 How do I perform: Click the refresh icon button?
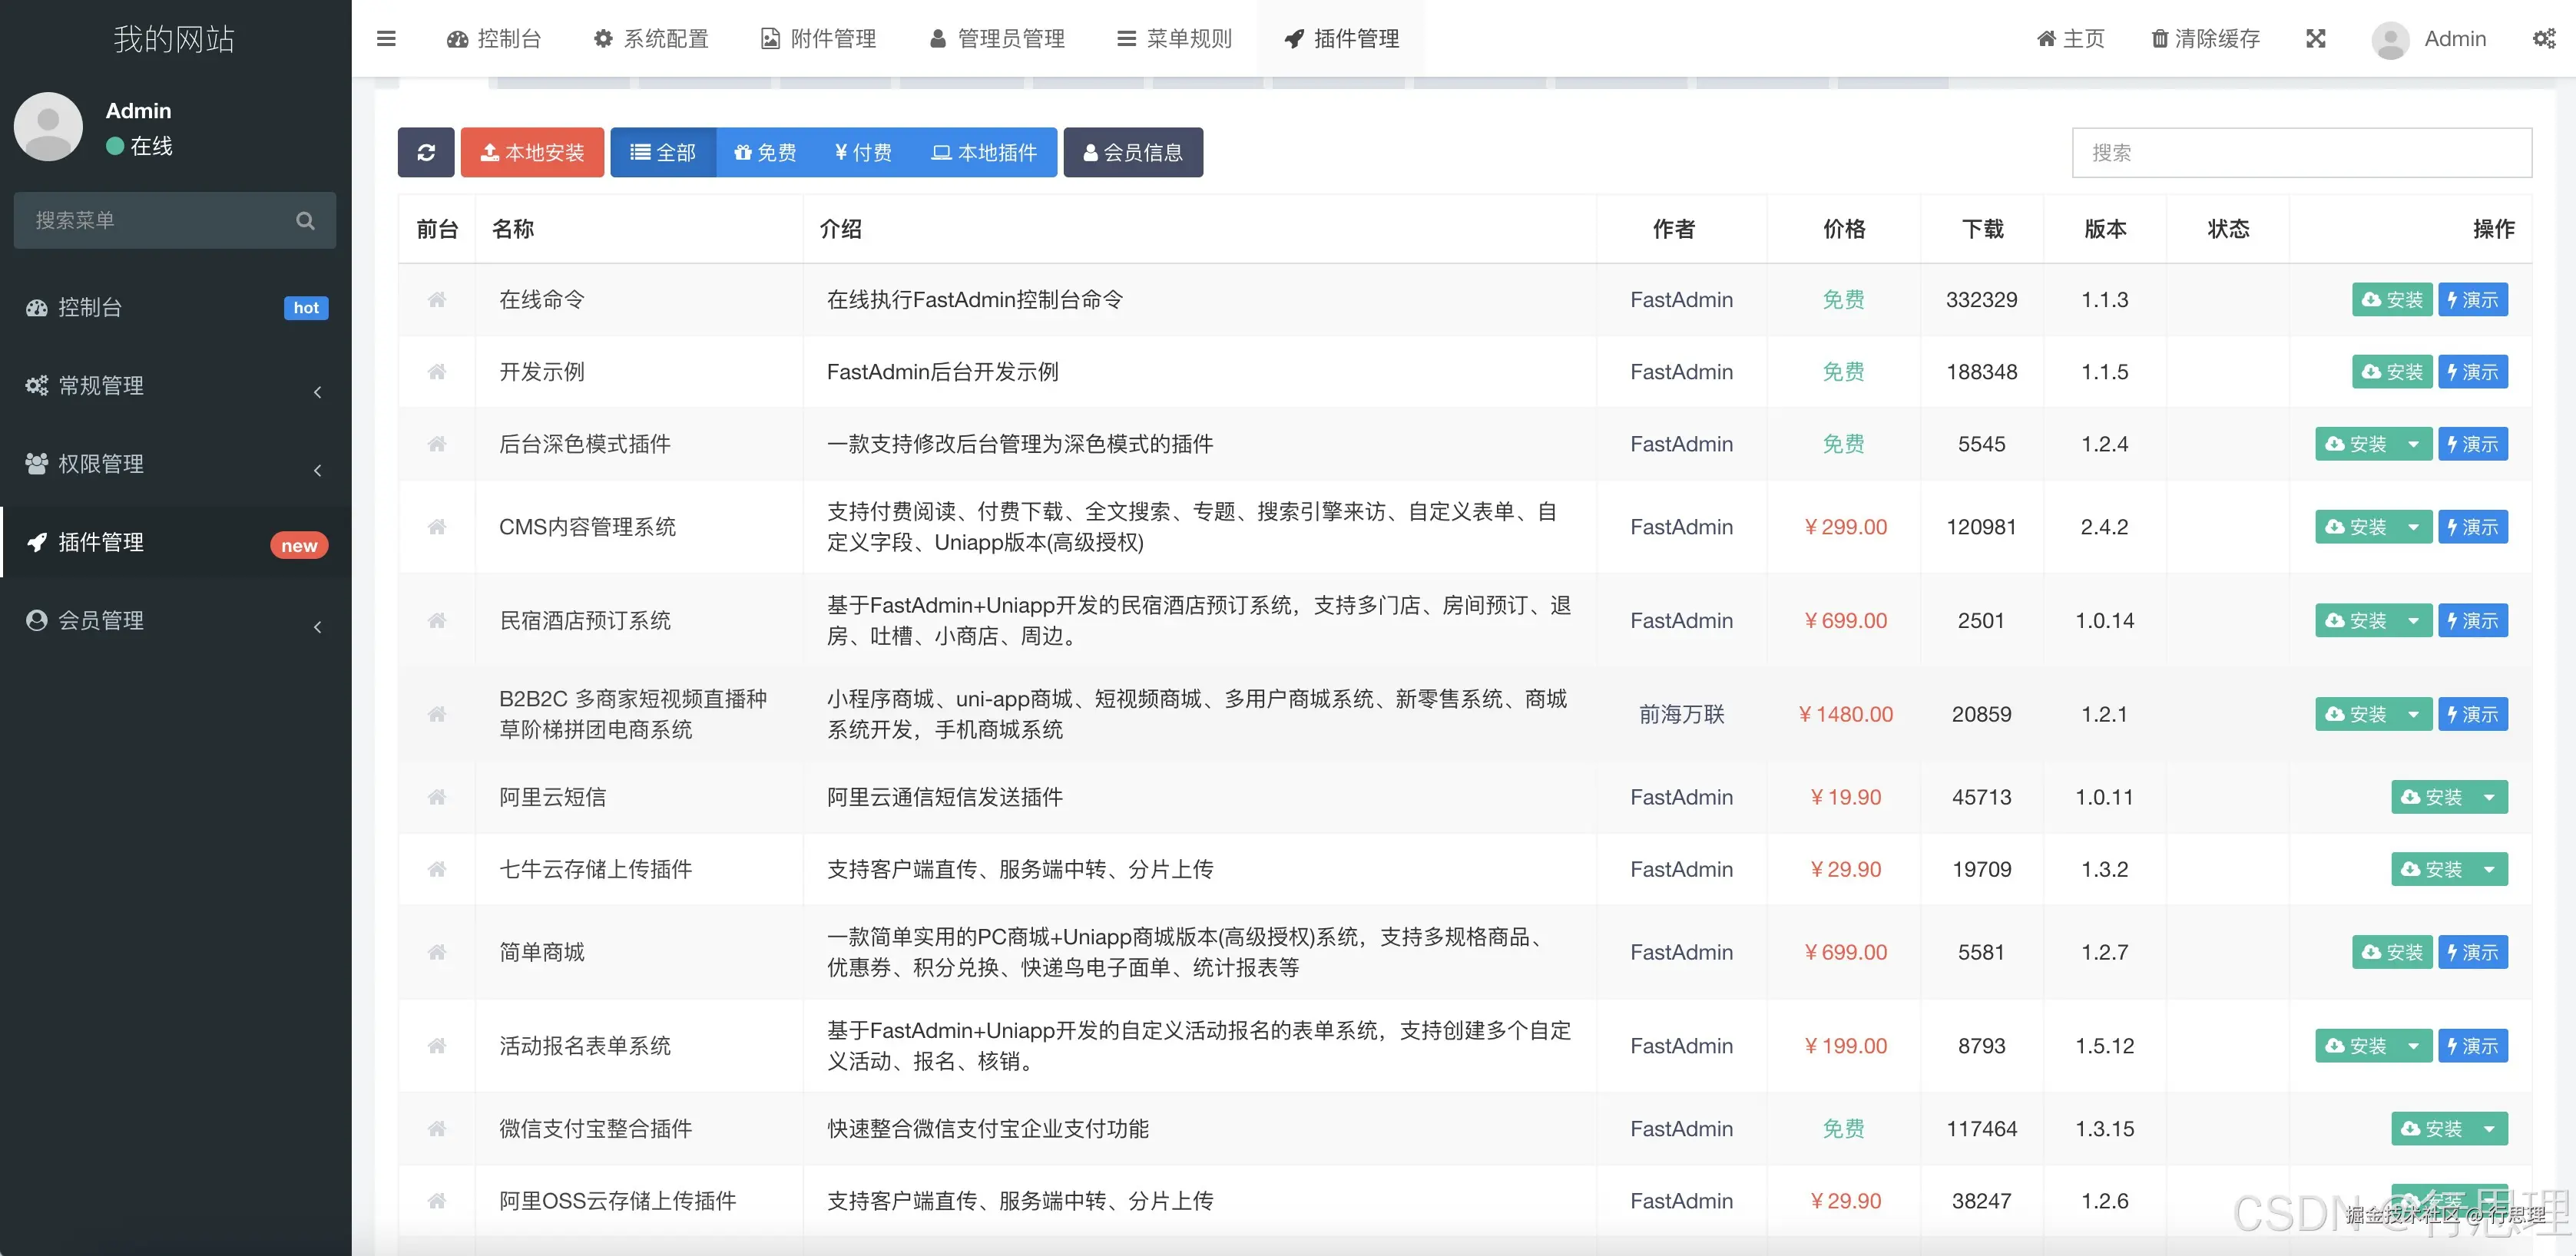tap(426, 152)
